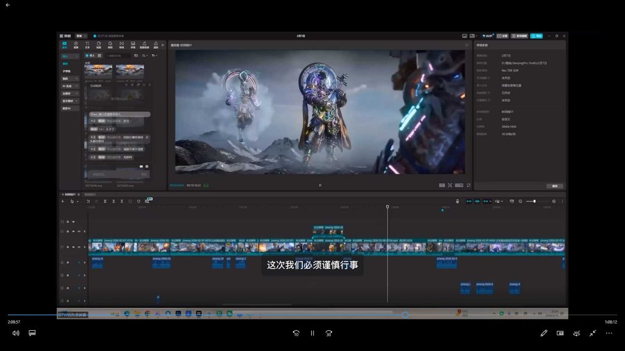Open the pen annotation tool
The width and height of the screenshot is (625, 351).
[544, 333]
